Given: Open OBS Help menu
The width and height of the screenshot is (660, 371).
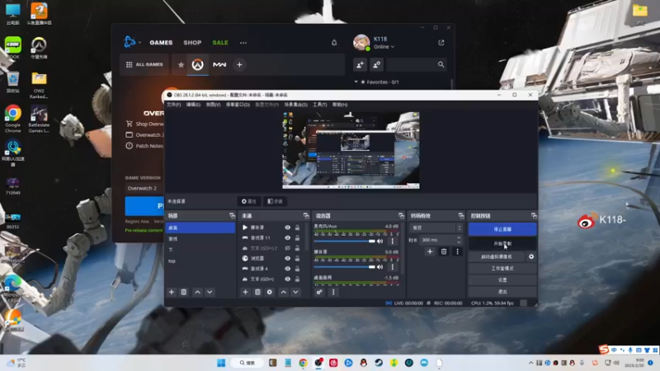Looking at the screenshot, I should point(340,105).
